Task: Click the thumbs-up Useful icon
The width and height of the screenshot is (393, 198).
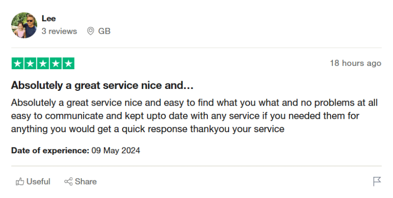Action: (x=20, y=182)
